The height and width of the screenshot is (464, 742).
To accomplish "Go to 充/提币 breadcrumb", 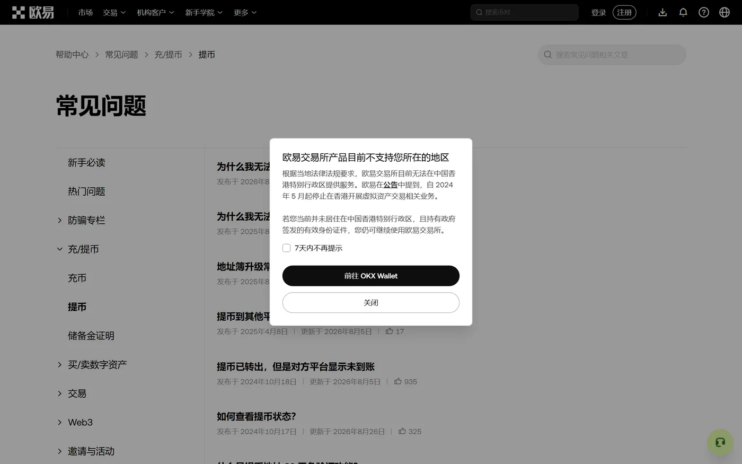I will (x=168, y=55).
